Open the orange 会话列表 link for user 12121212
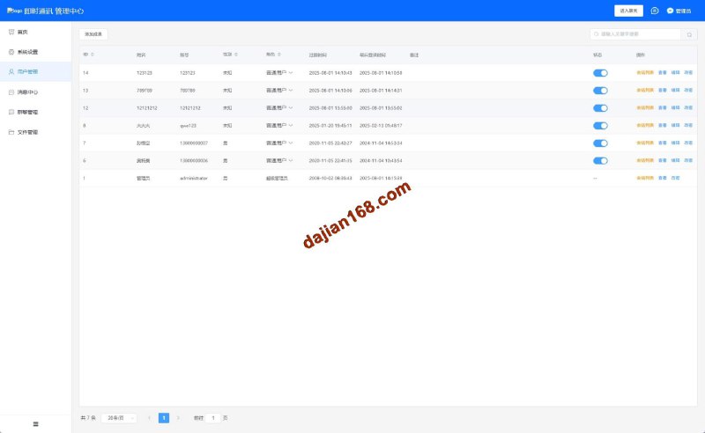 click(x=645, y=107)
